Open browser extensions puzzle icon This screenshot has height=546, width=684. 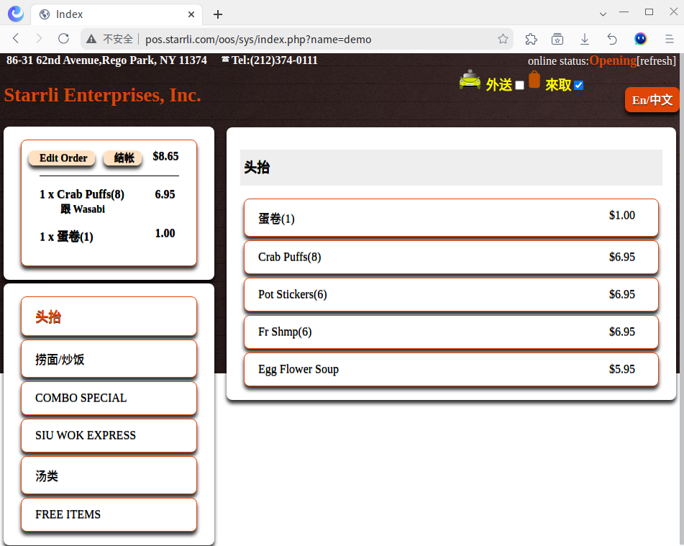531,39
